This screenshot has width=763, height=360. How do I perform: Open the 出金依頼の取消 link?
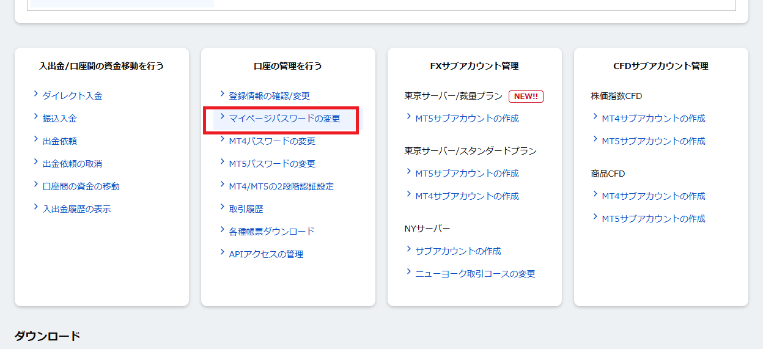pyautogui.click(x=72, y=164)
